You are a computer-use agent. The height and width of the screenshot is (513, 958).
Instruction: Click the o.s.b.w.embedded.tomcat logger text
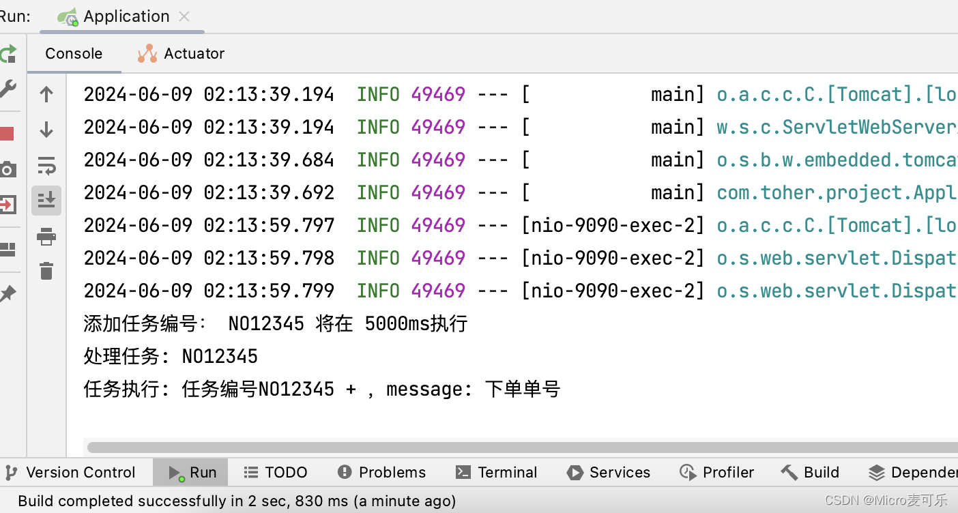(x=837, y=160)
